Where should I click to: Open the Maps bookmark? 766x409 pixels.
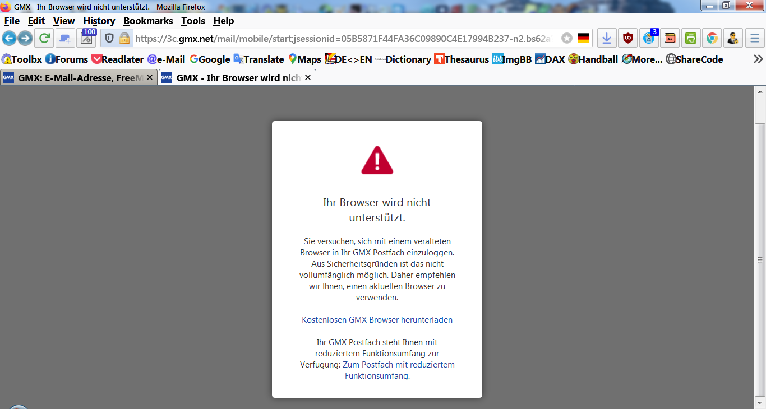tap(304, 59)
